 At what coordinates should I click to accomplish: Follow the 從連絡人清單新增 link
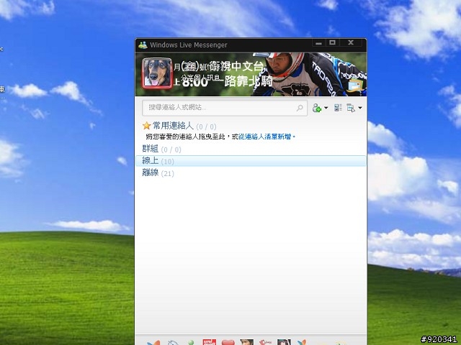(266, 137)
